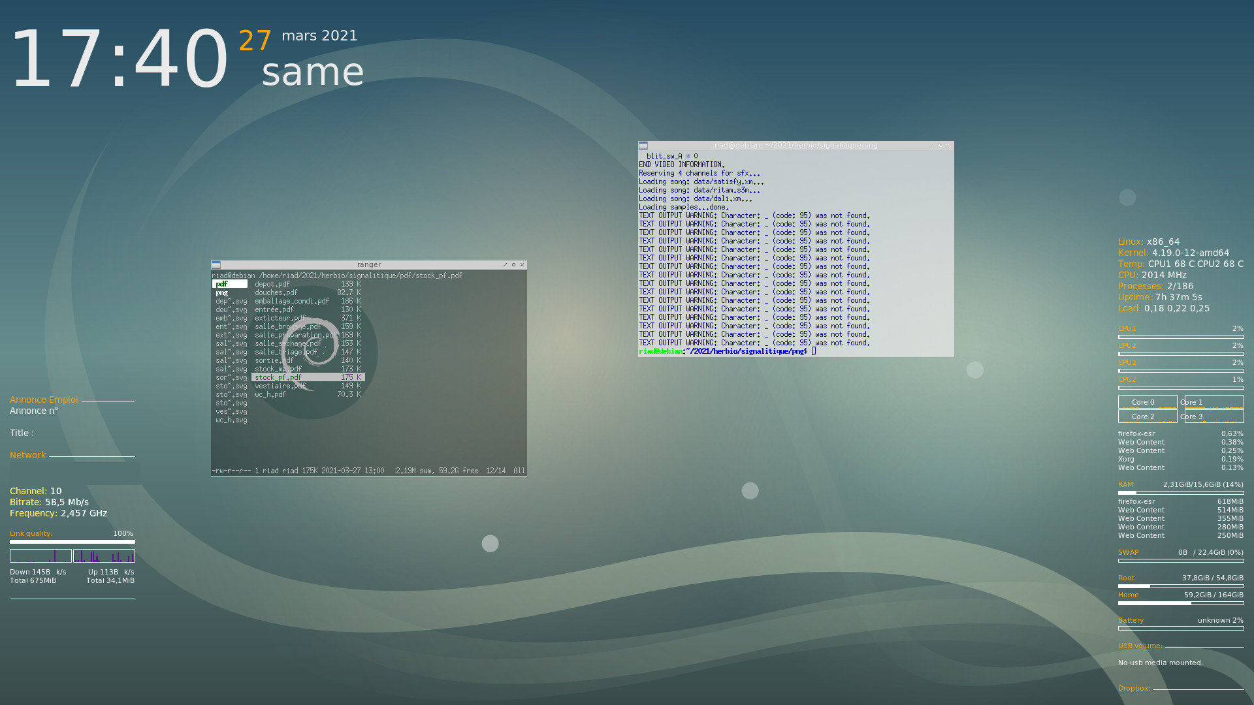Click the 'mars 2021' date text
1254x705 pixels.
click(319, 35)
